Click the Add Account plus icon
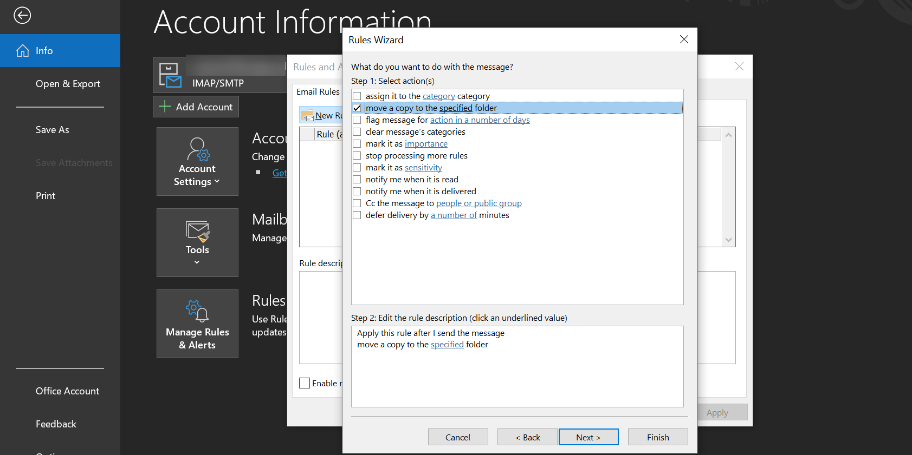Viewport: 912px width, 455px height. 165,107
